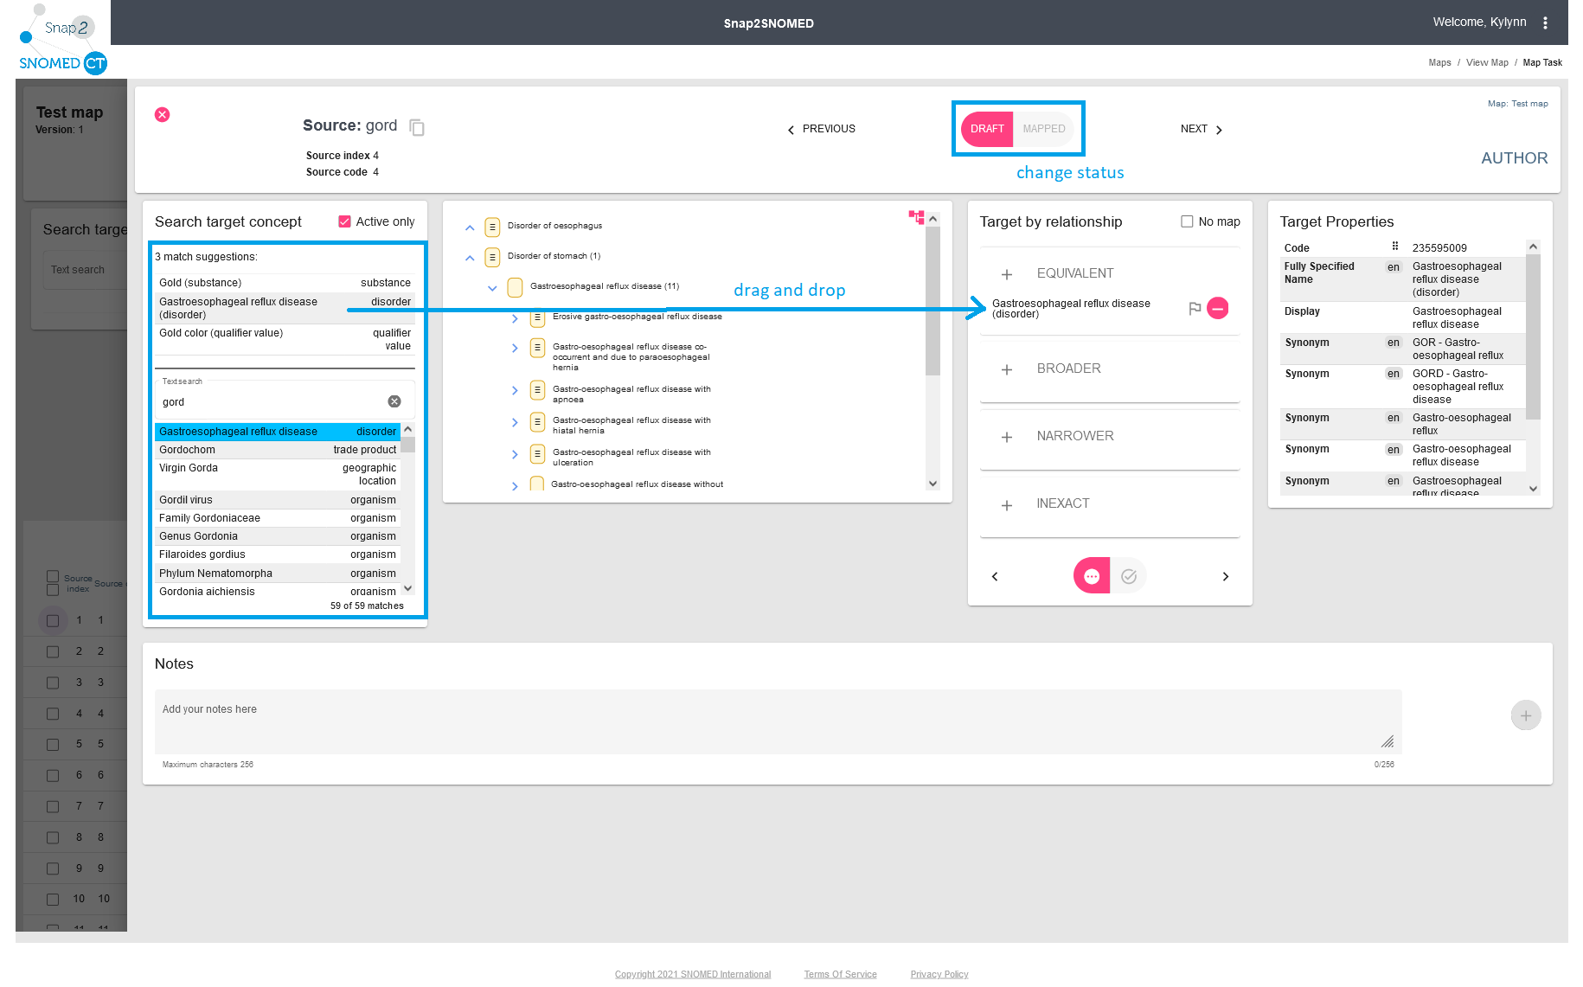This screenshot has width=1583, height=987.
Task: Add the note with plus button
Action: click(1526, 715)
